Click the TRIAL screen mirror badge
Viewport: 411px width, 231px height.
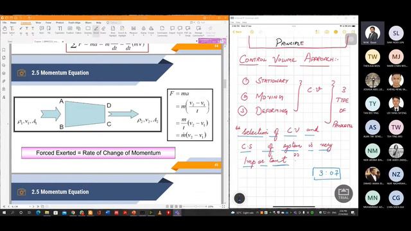pyautogui.click(x=344, y=194)
